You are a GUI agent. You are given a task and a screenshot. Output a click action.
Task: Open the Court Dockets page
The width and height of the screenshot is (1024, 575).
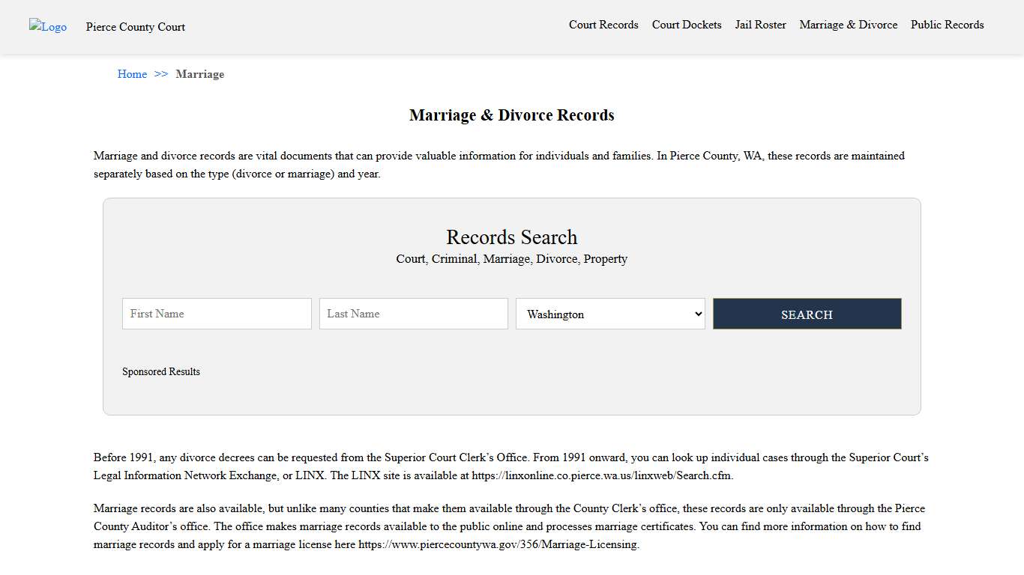(686, 25)
